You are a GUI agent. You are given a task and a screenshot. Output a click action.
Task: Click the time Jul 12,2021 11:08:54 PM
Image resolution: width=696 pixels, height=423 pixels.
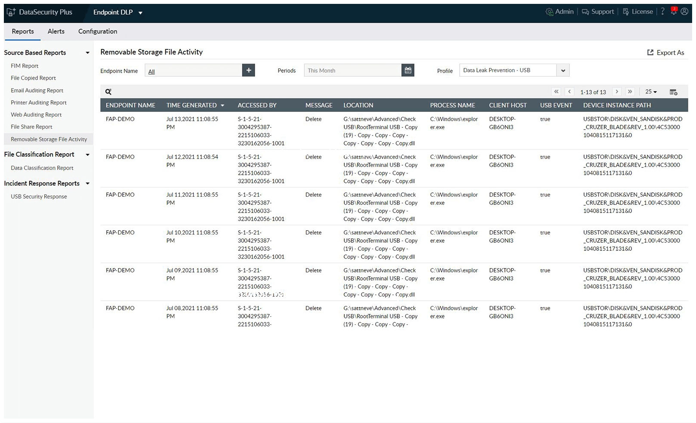coord(192,161)
